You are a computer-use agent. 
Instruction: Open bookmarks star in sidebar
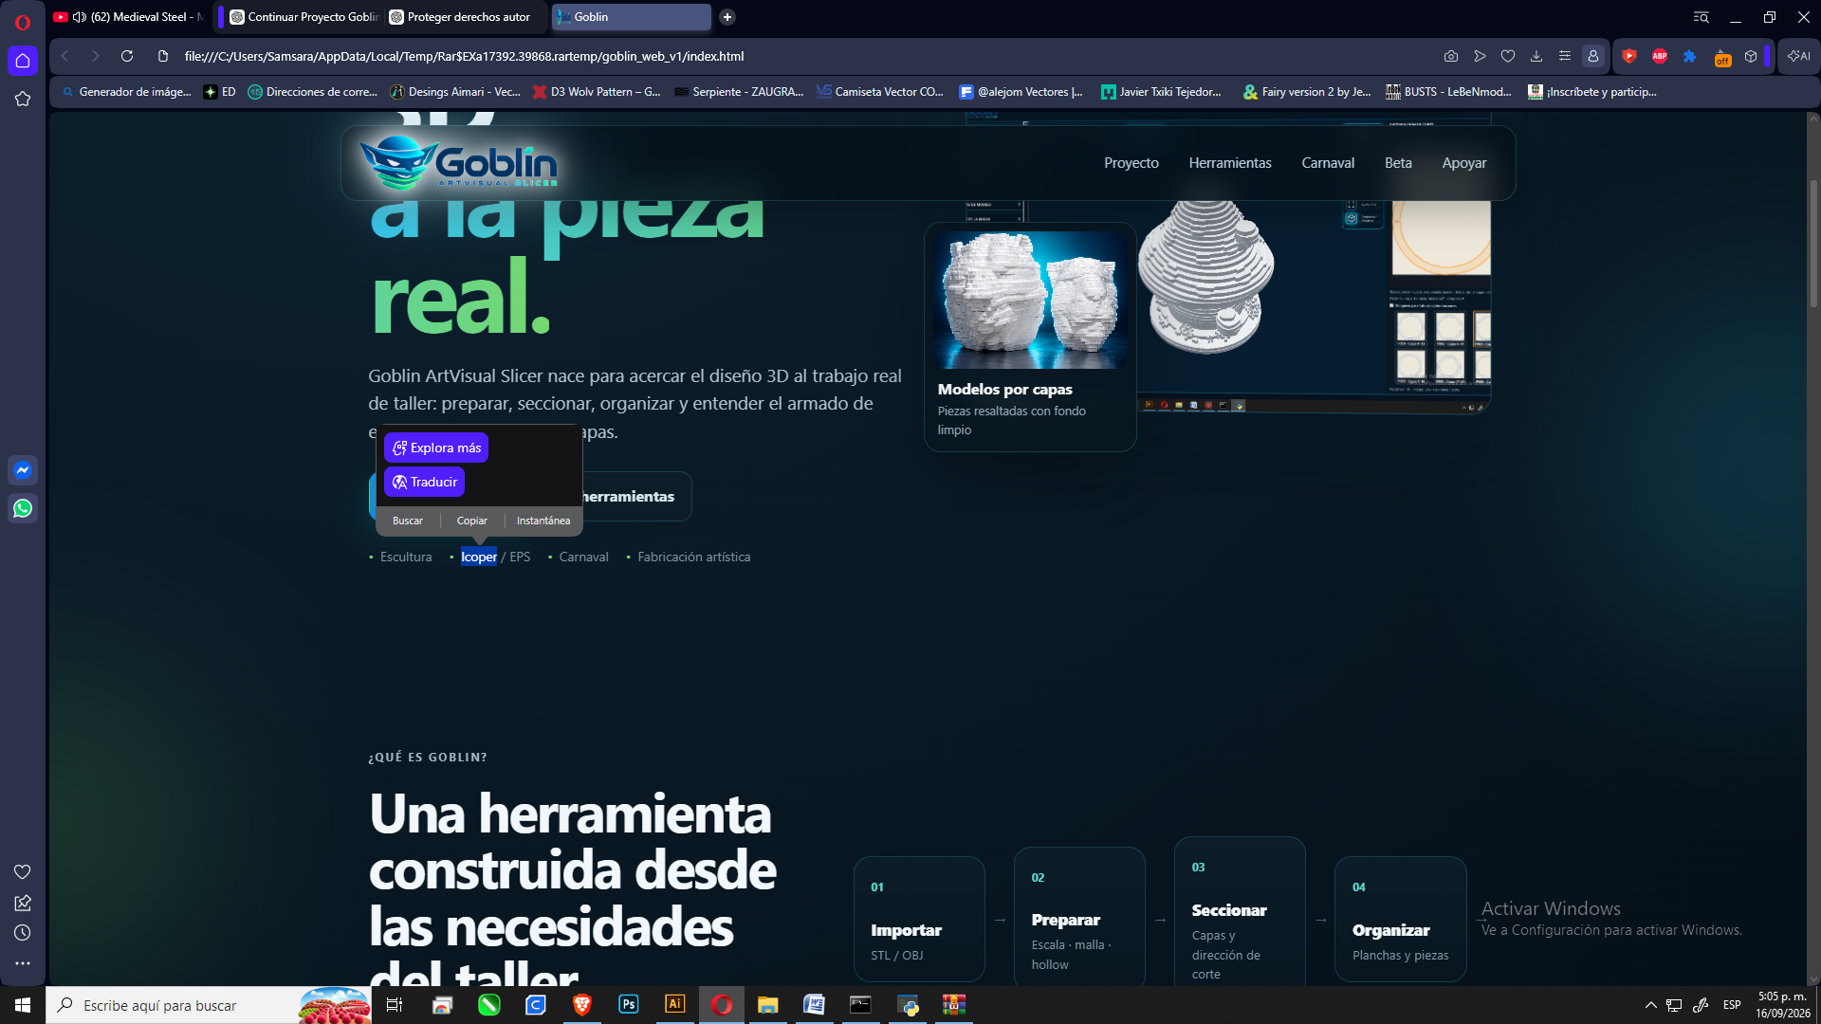(x=23, y=99)
